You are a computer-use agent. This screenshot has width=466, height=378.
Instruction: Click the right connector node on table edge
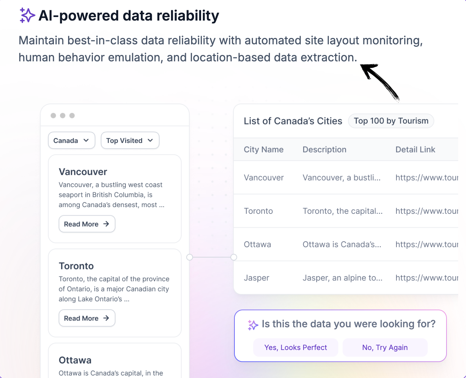pyautogui.click(x=234, y=257)
